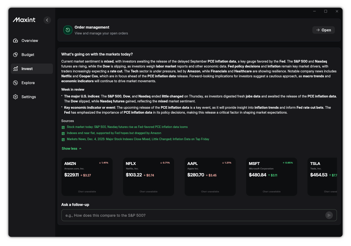Select Explore in the sidebar
The image size is (351, 246).
pos(32,83)
